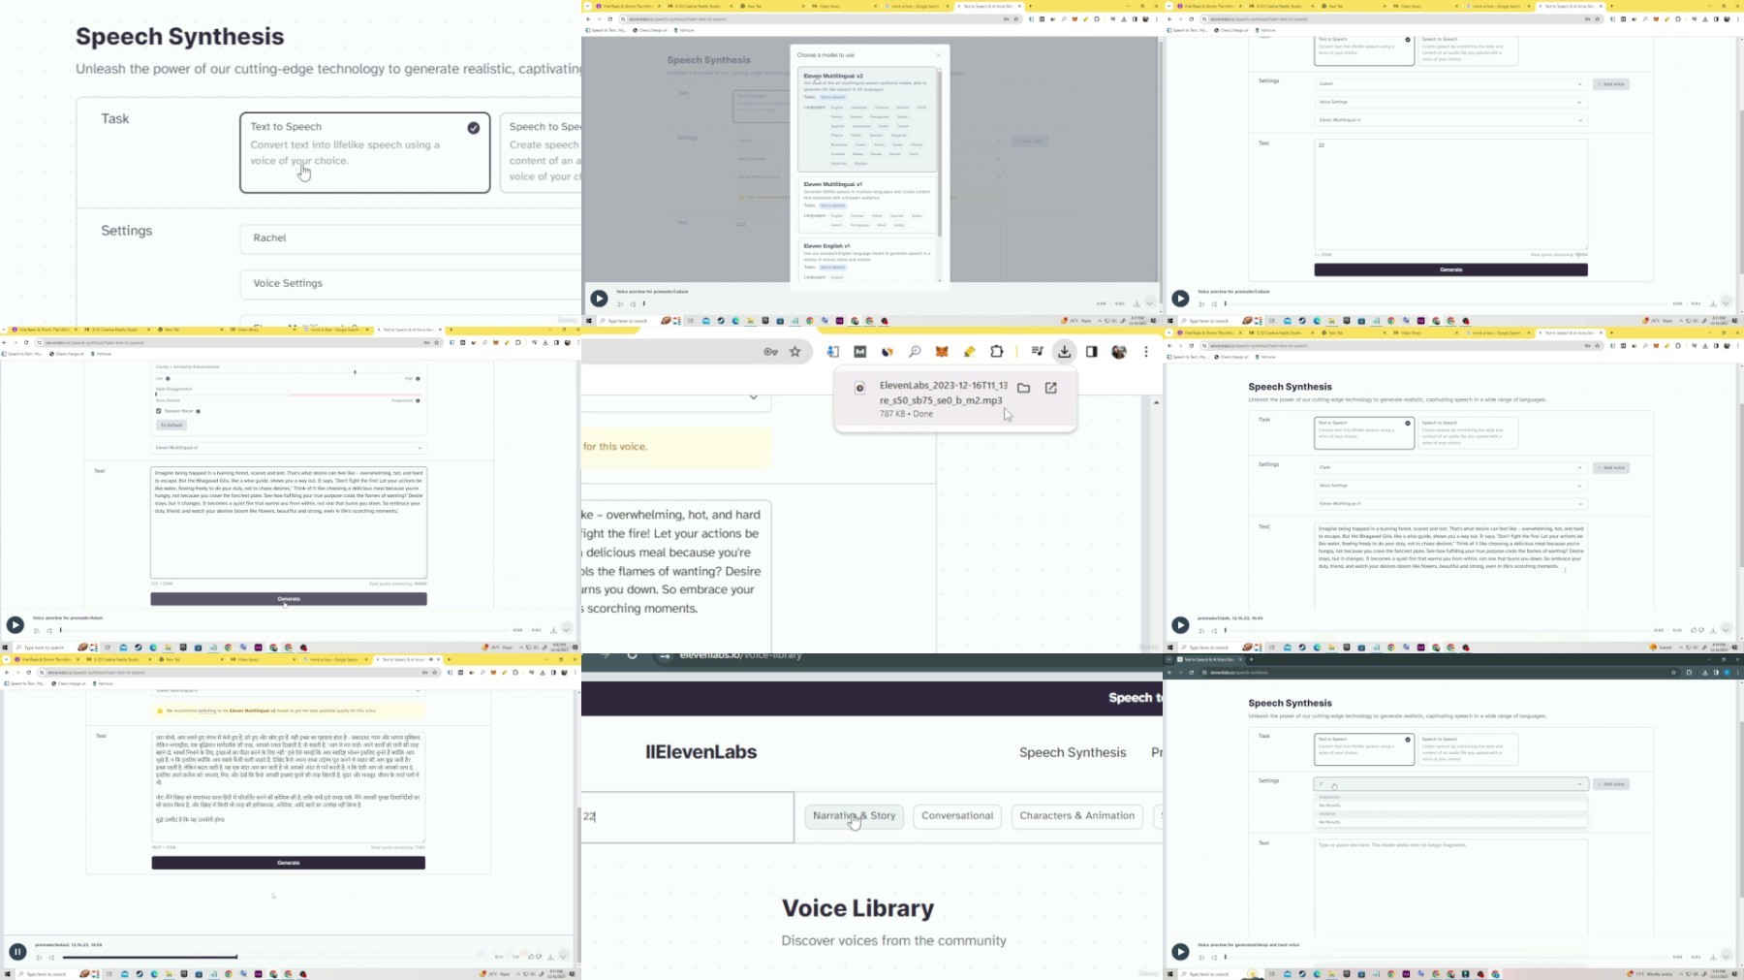
Task: Play the generated deep and bold voice preview
Action: (1180, 952)
